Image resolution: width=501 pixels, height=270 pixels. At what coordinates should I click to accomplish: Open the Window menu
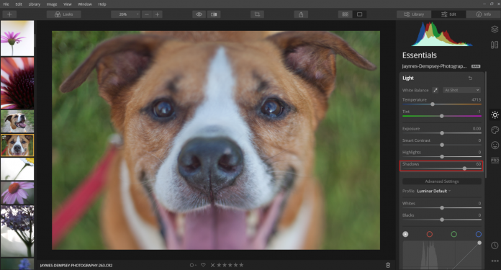[85, 4]
